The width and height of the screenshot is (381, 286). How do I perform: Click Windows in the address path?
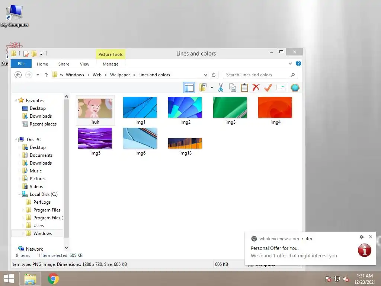(x=75, y=75)
